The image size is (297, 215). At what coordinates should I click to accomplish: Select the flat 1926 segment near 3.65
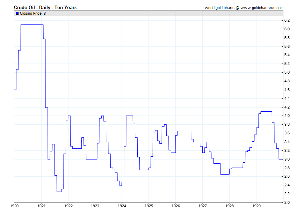184,131
